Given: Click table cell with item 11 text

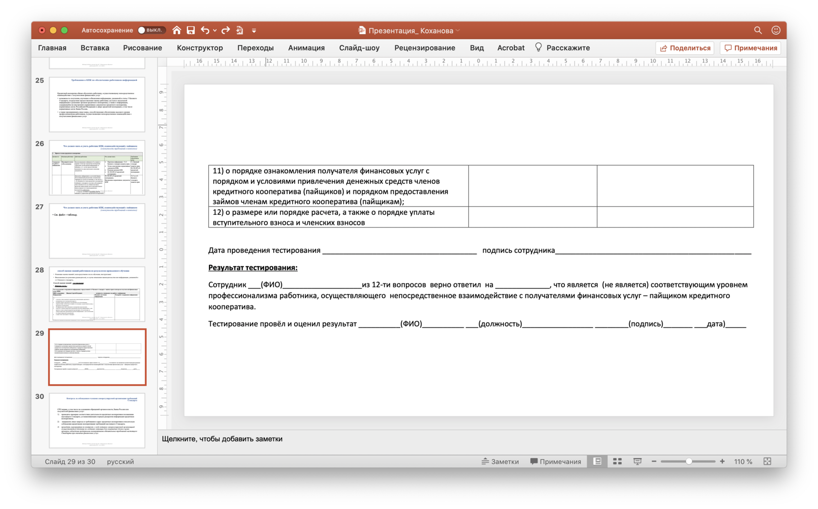Looking at the screenshot, I should coord(338,186).
